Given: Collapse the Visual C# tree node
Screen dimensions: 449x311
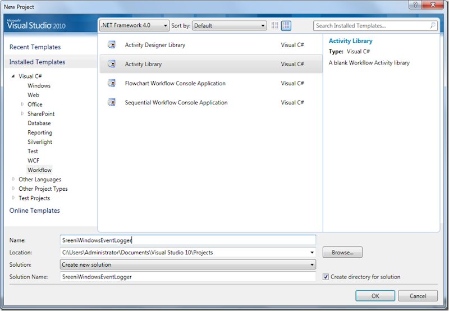Looking at the screenshot, I should (x=13, y=76).
